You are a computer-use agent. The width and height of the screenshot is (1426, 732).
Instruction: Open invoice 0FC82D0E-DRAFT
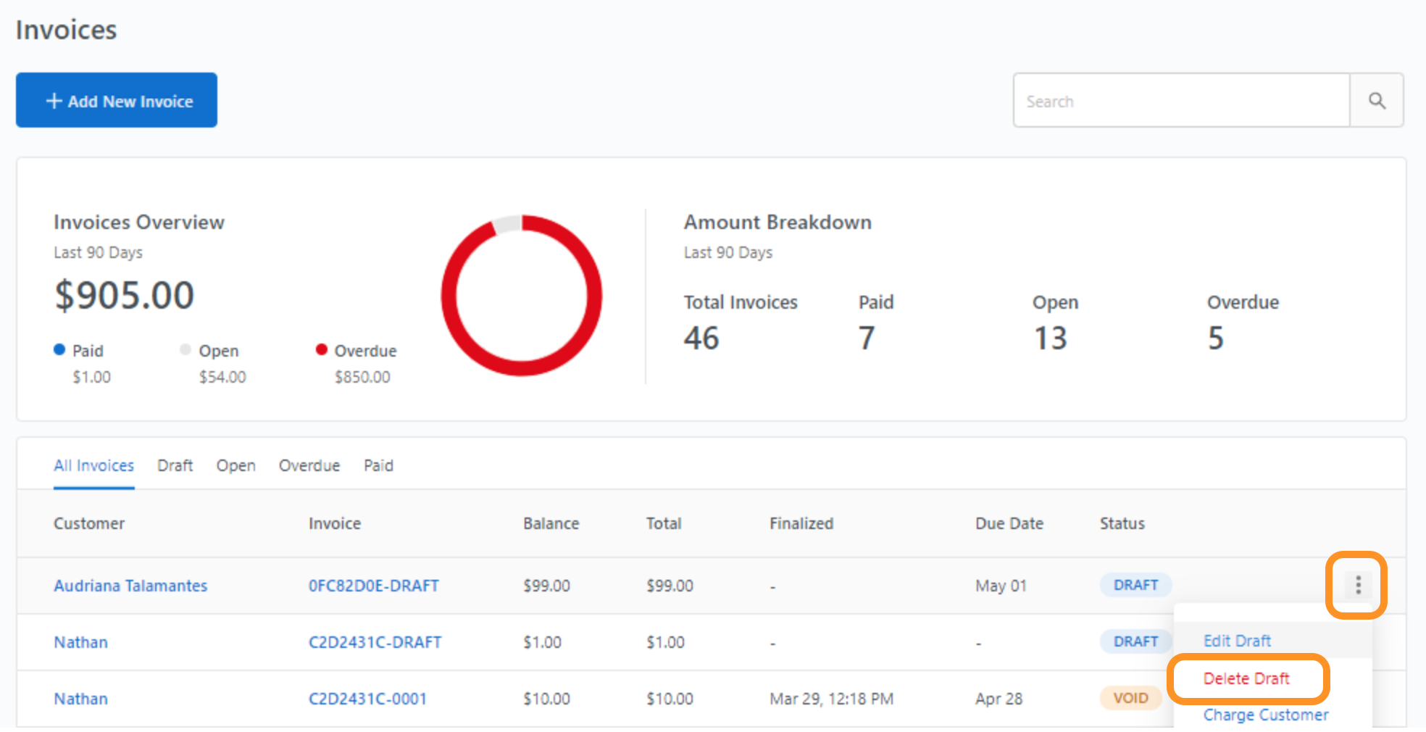pyautogui.click(x=374, y=586)
